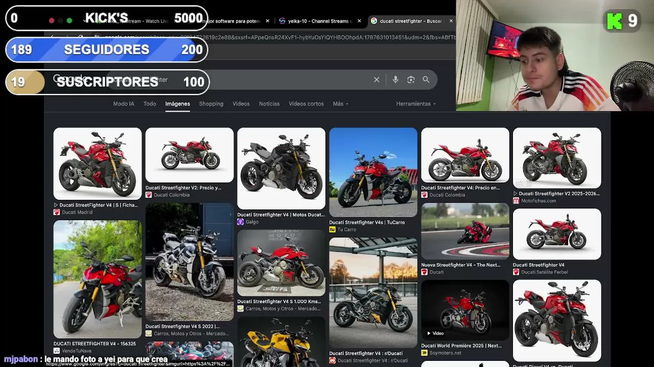Click the Galgo source favicon
The image size is (654, 367).
tap(241, 222)
